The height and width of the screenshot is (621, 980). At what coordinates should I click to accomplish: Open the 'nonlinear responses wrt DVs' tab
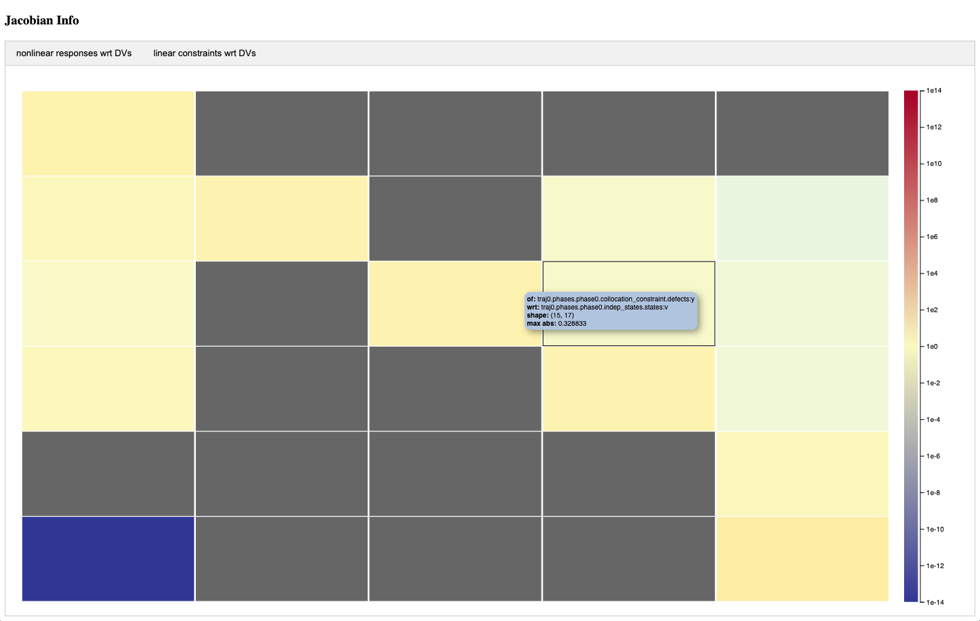[x=74, y=53]
